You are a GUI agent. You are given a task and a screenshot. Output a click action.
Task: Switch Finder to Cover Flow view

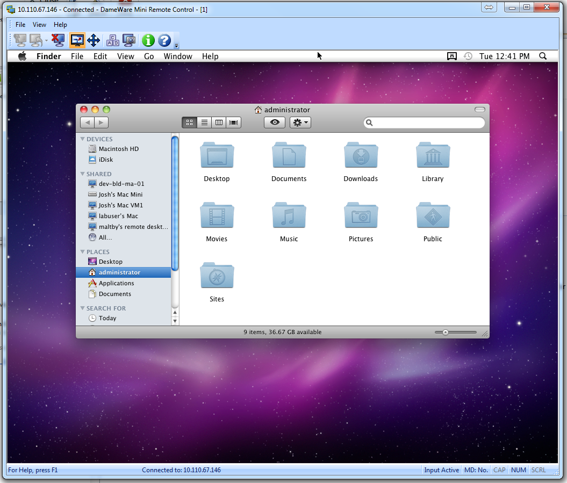pyautogui.click(x=234, y=122)
